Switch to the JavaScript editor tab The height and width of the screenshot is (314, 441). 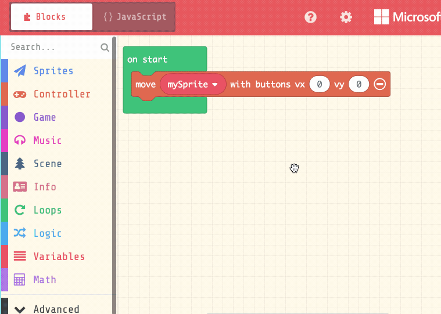pos(134,17)
